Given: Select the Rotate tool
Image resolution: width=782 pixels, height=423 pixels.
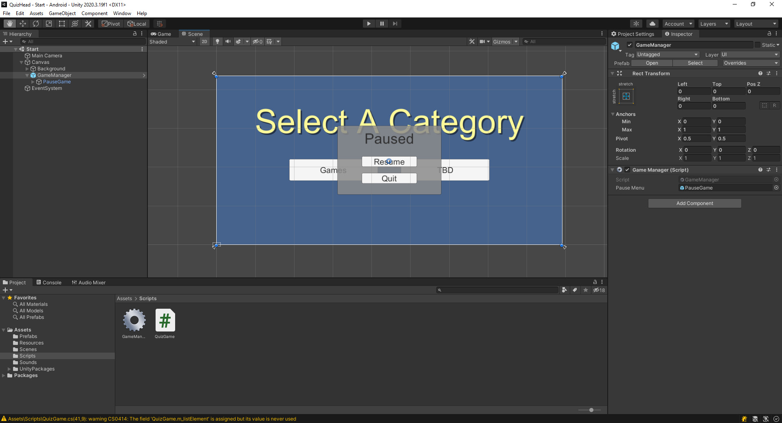Looking at the screenshot, I should click(36, 24).
